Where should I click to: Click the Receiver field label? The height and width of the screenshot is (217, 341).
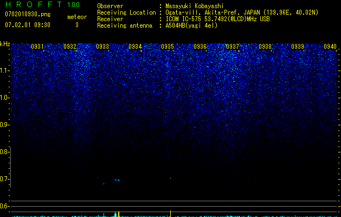point(110,19)
